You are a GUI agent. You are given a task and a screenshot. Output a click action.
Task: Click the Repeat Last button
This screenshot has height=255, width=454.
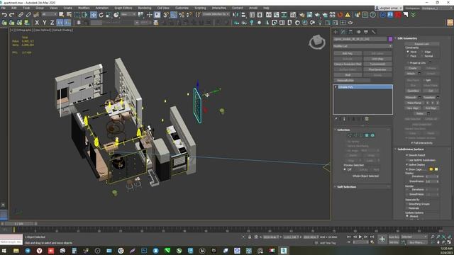point(421,44)
